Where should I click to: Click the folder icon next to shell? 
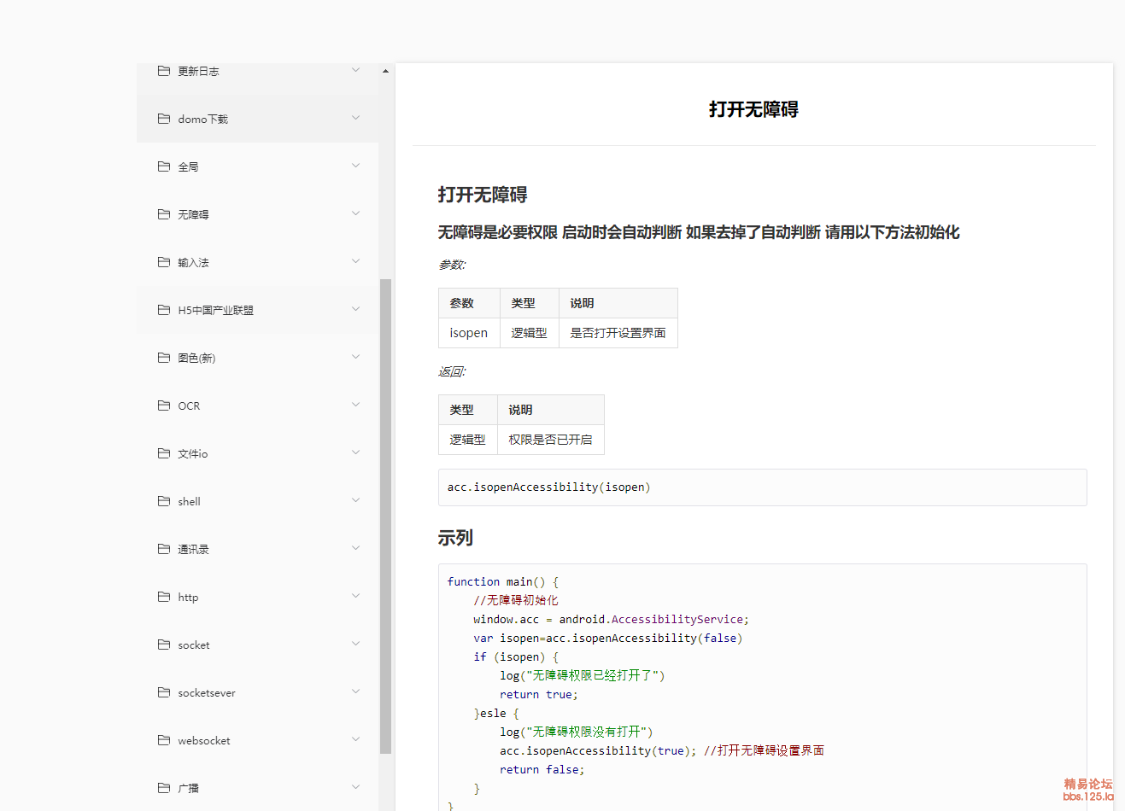coord(164,501)
